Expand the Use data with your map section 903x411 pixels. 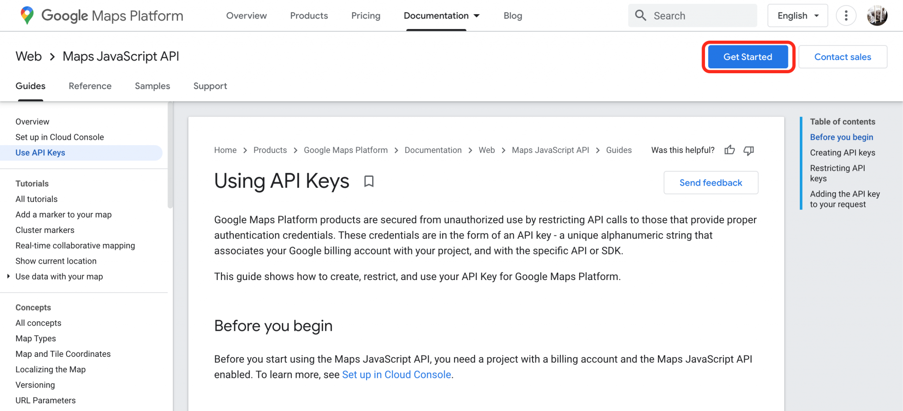[9, 276]
